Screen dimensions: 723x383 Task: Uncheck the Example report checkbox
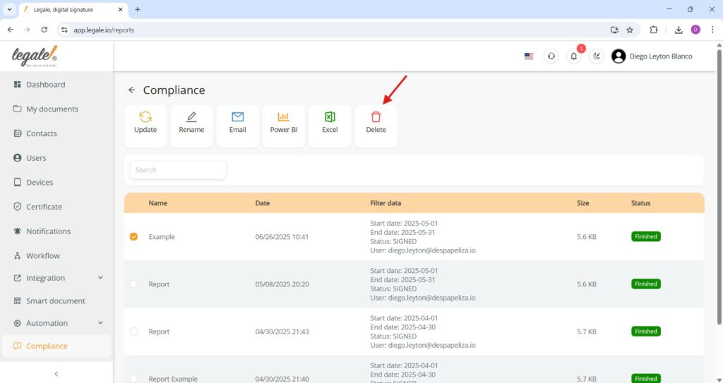click(x=133, y=237)
